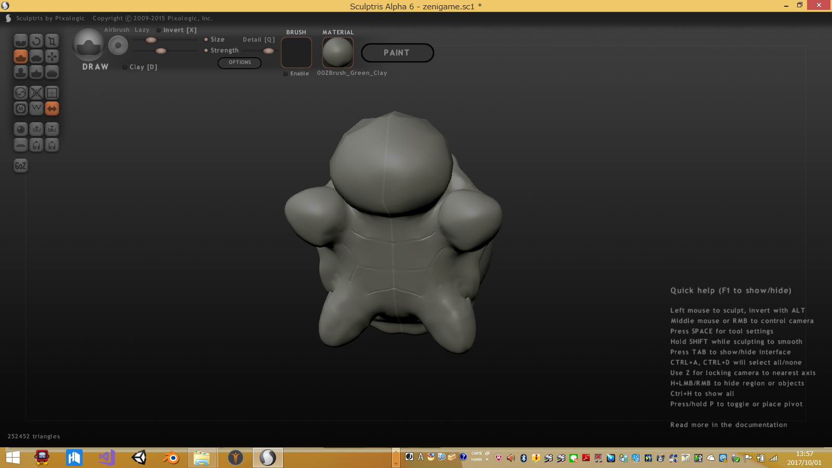Viewport: 832px width, 468px height.
Task: Open Unity from the taskbar
Action: [x=139, y=458]
